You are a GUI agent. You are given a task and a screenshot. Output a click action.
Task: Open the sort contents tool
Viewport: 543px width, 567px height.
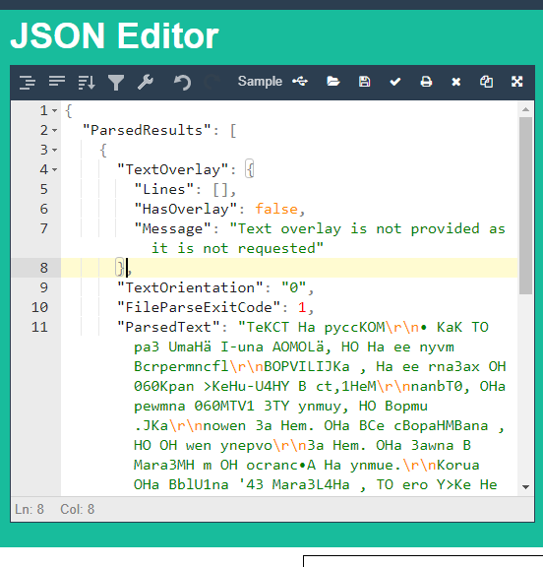[x=87, y=82]
